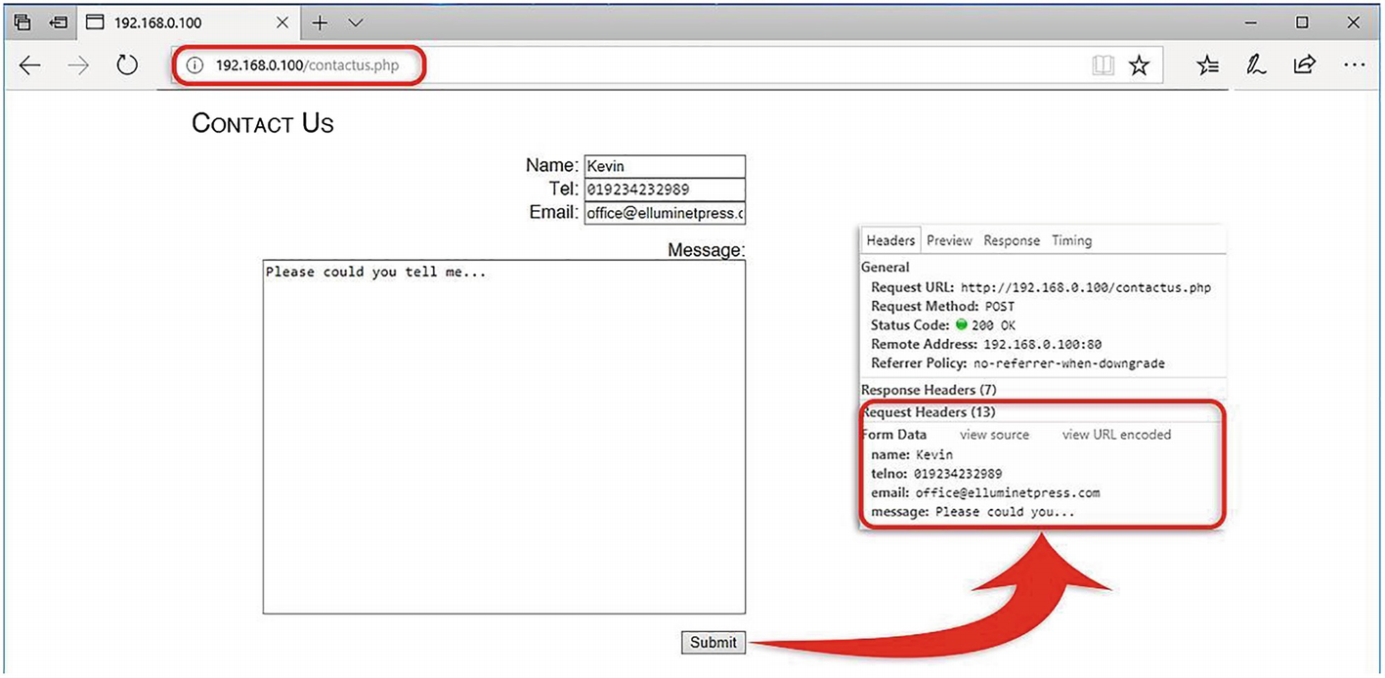Click the share page icon

point(1304,65)
